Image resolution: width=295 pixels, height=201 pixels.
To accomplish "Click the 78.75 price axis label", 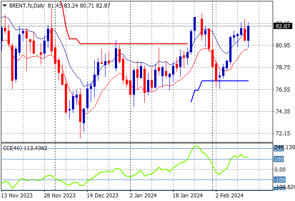I will pyautogui.click(x=283, y=67).
